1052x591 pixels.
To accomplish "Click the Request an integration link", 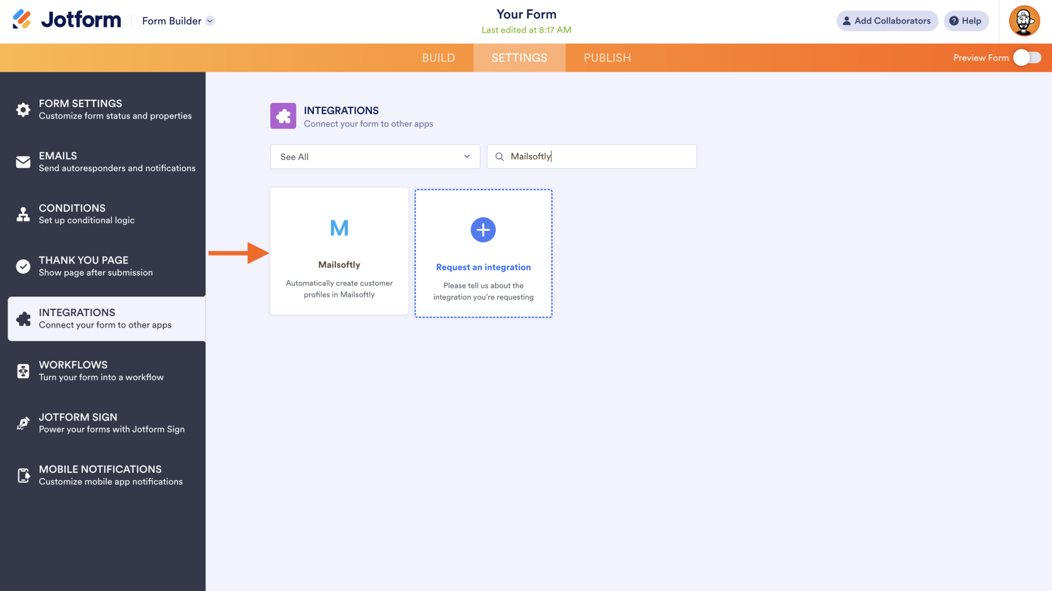I will [483, 267].
